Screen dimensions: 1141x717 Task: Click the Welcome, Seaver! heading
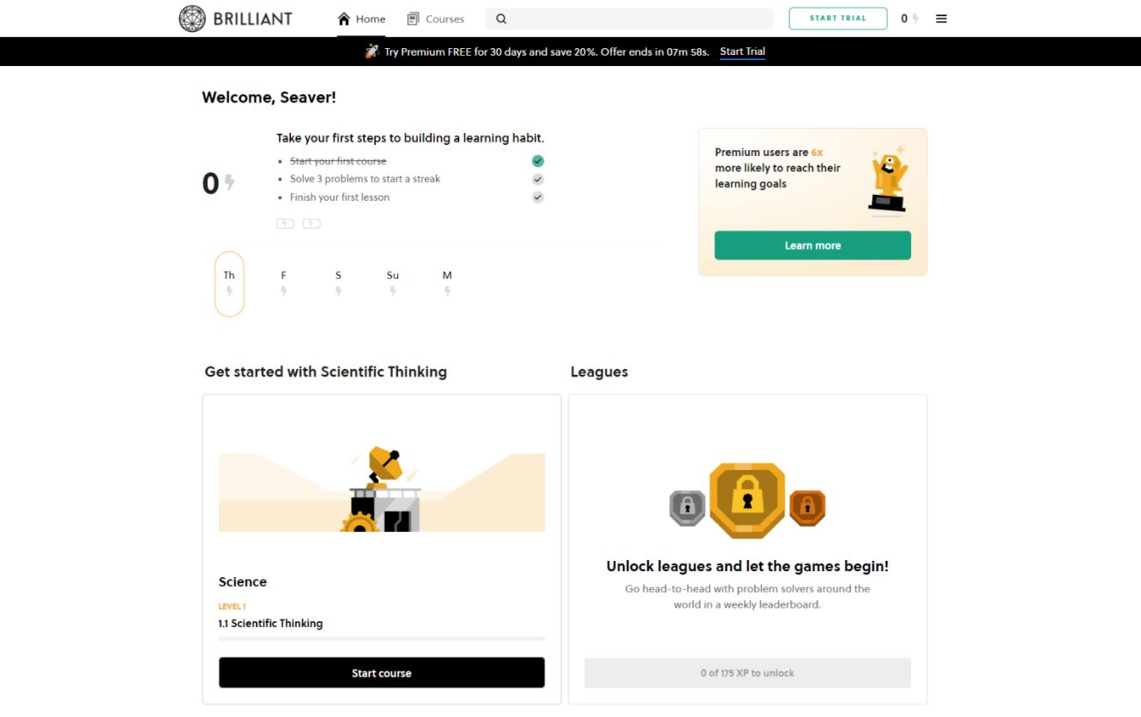click(269, 98)
